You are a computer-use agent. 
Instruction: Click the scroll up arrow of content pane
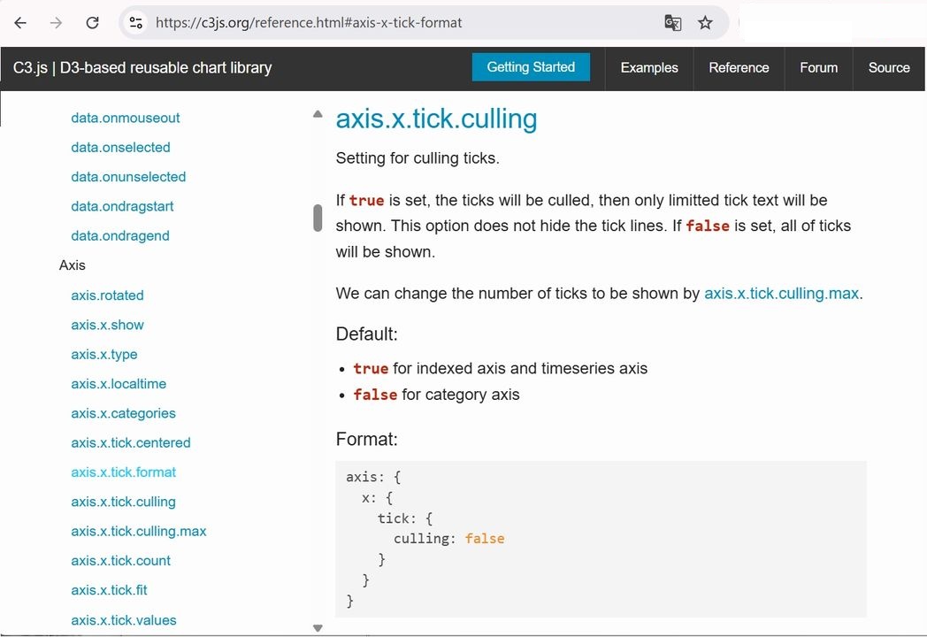click(x=318, y=114)
